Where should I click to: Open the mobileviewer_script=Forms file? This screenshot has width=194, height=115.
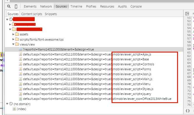(x=87, y=69)
